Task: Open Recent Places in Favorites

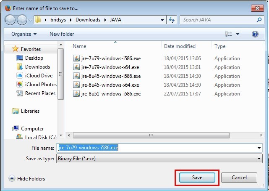Action: [x=40, y=93]
